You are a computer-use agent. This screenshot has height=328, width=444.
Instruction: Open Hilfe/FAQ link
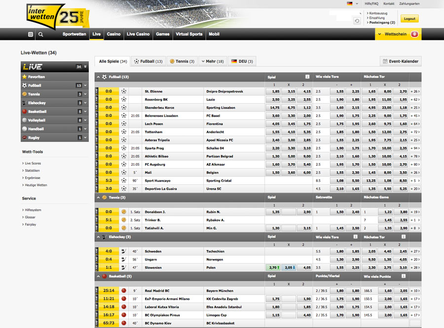point(371,3)
